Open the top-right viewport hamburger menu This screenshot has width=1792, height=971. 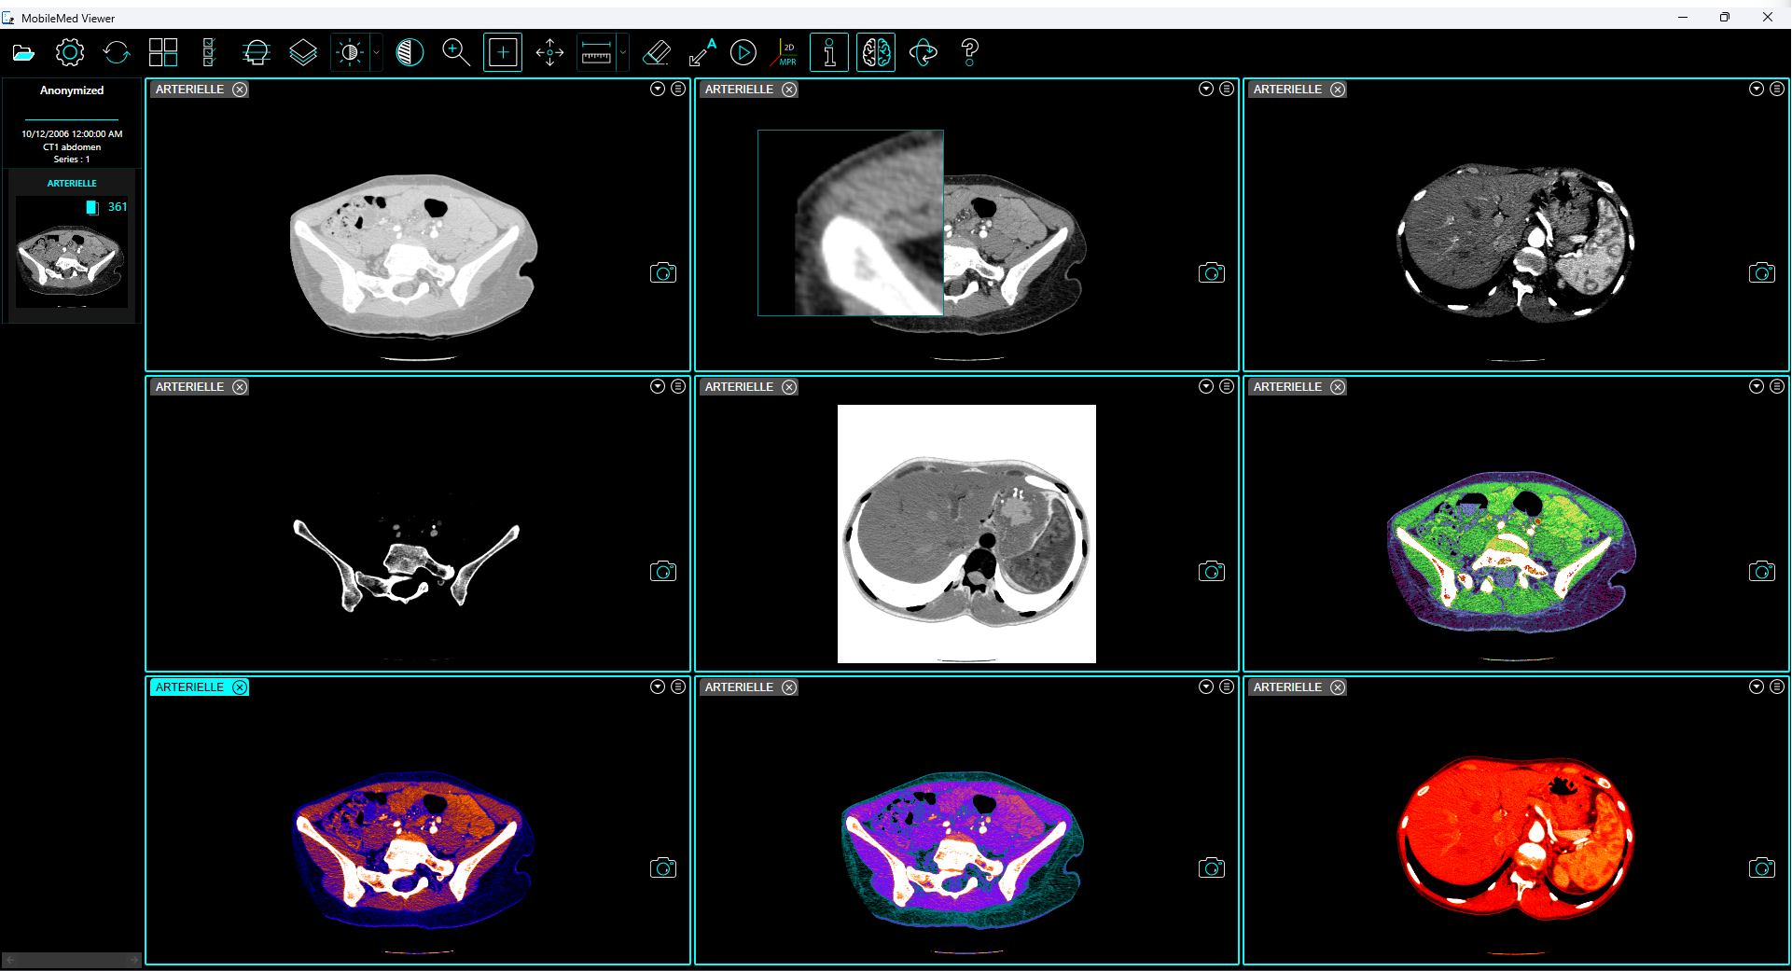[x=1776, y=88]
